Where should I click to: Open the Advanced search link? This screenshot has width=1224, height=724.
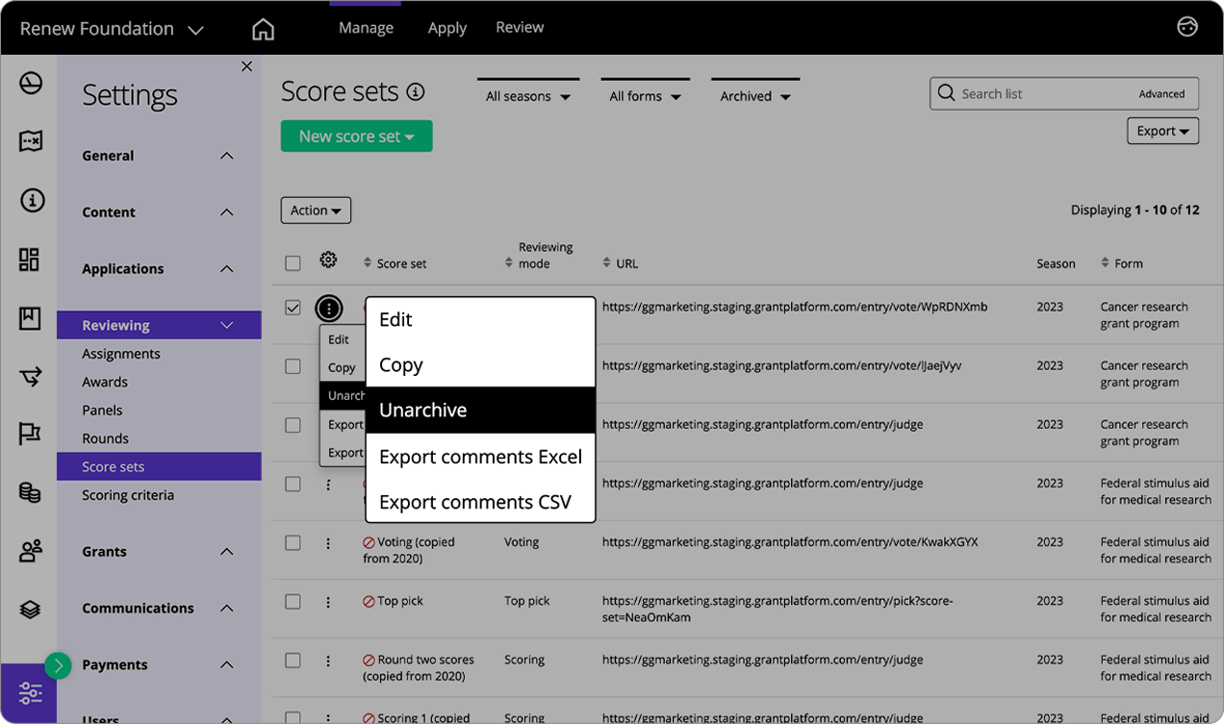[x=1161, y=94]
